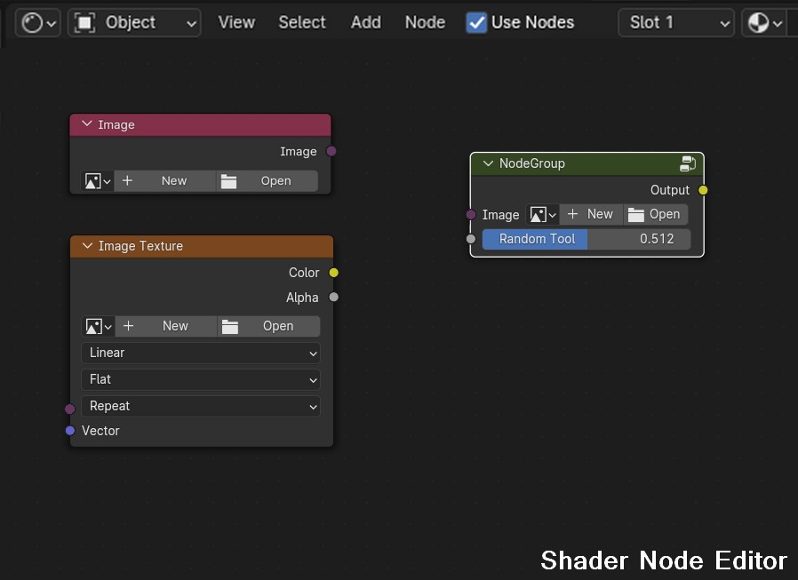Click Open in the Image node
Screen dimensions: 798x580
(267, 181)
